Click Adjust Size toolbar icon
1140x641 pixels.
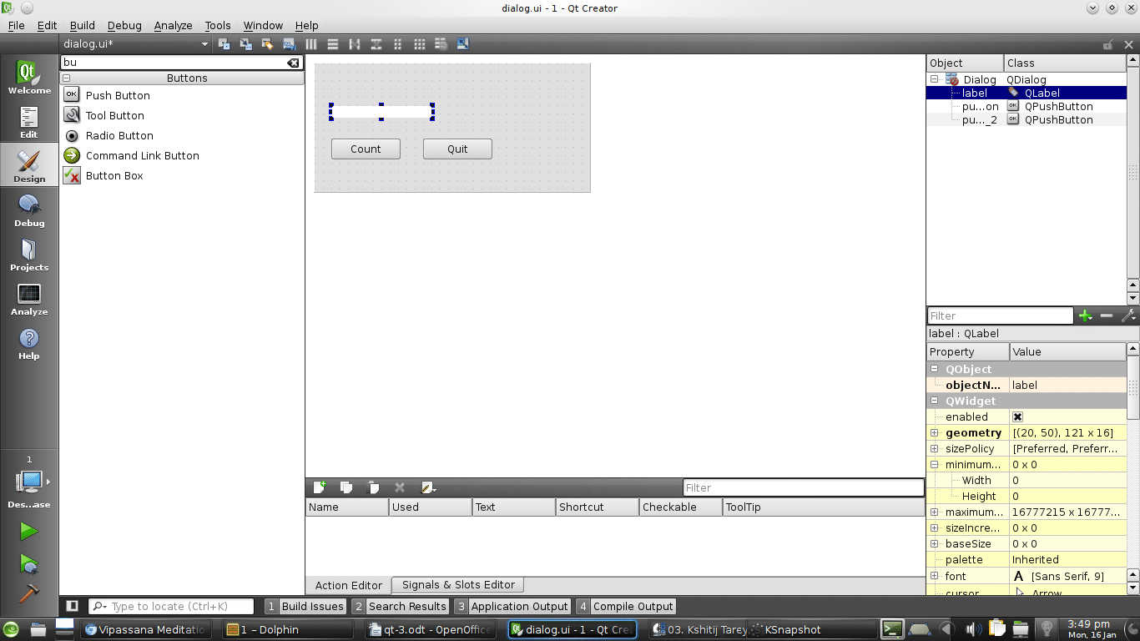[x=463, y=44]
